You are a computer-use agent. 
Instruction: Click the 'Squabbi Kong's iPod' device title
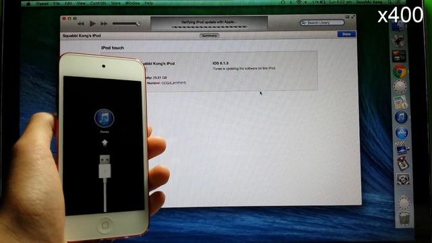pyautogui.click(x=82, y=36)
